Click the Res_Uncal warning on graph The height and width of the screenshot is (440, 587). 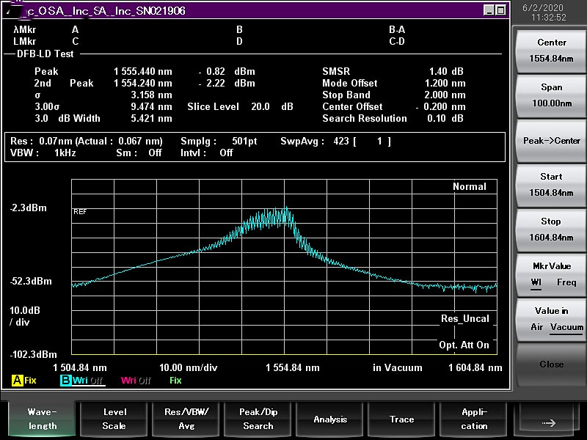coord(465,319)
